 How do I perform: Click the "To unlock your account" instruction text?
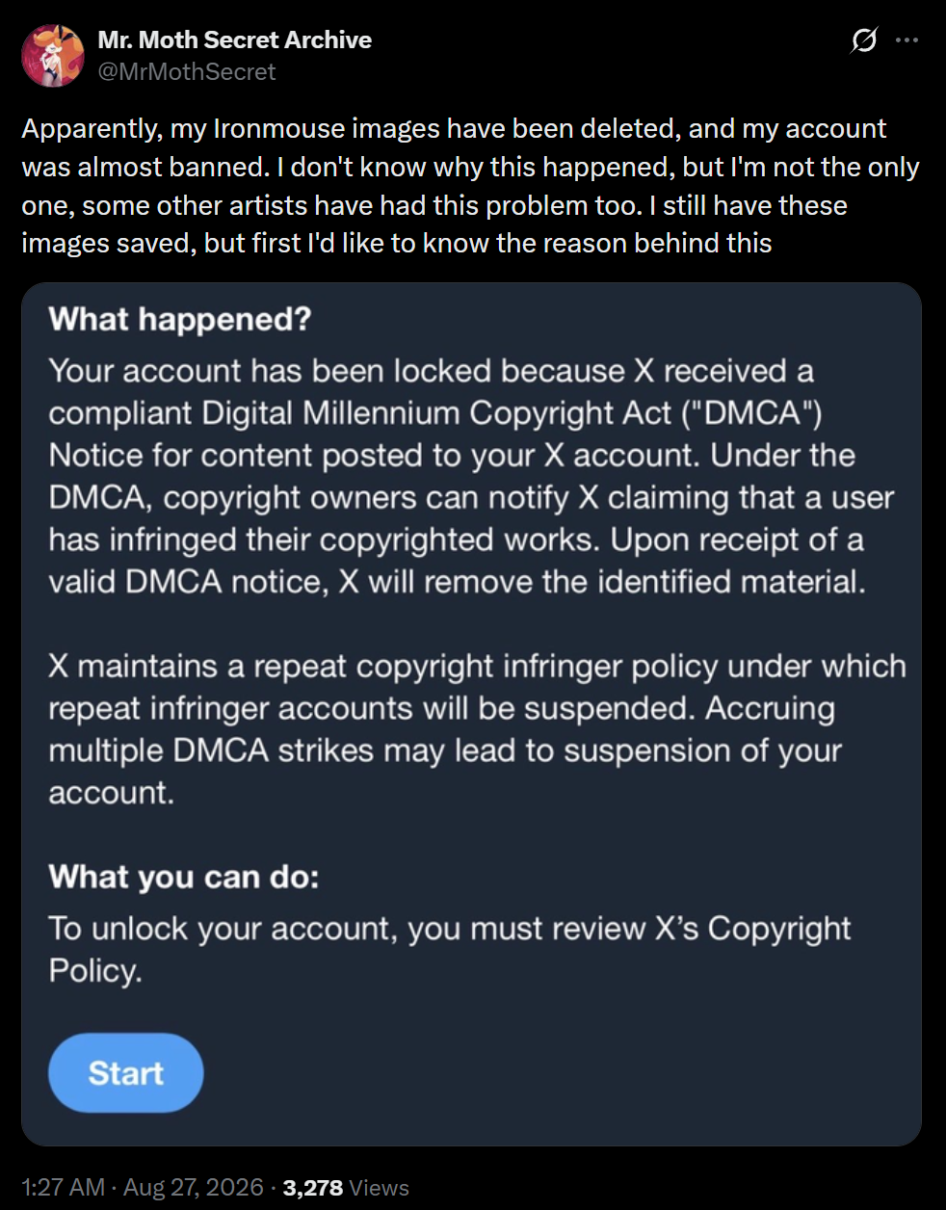[x=450, y=949]
